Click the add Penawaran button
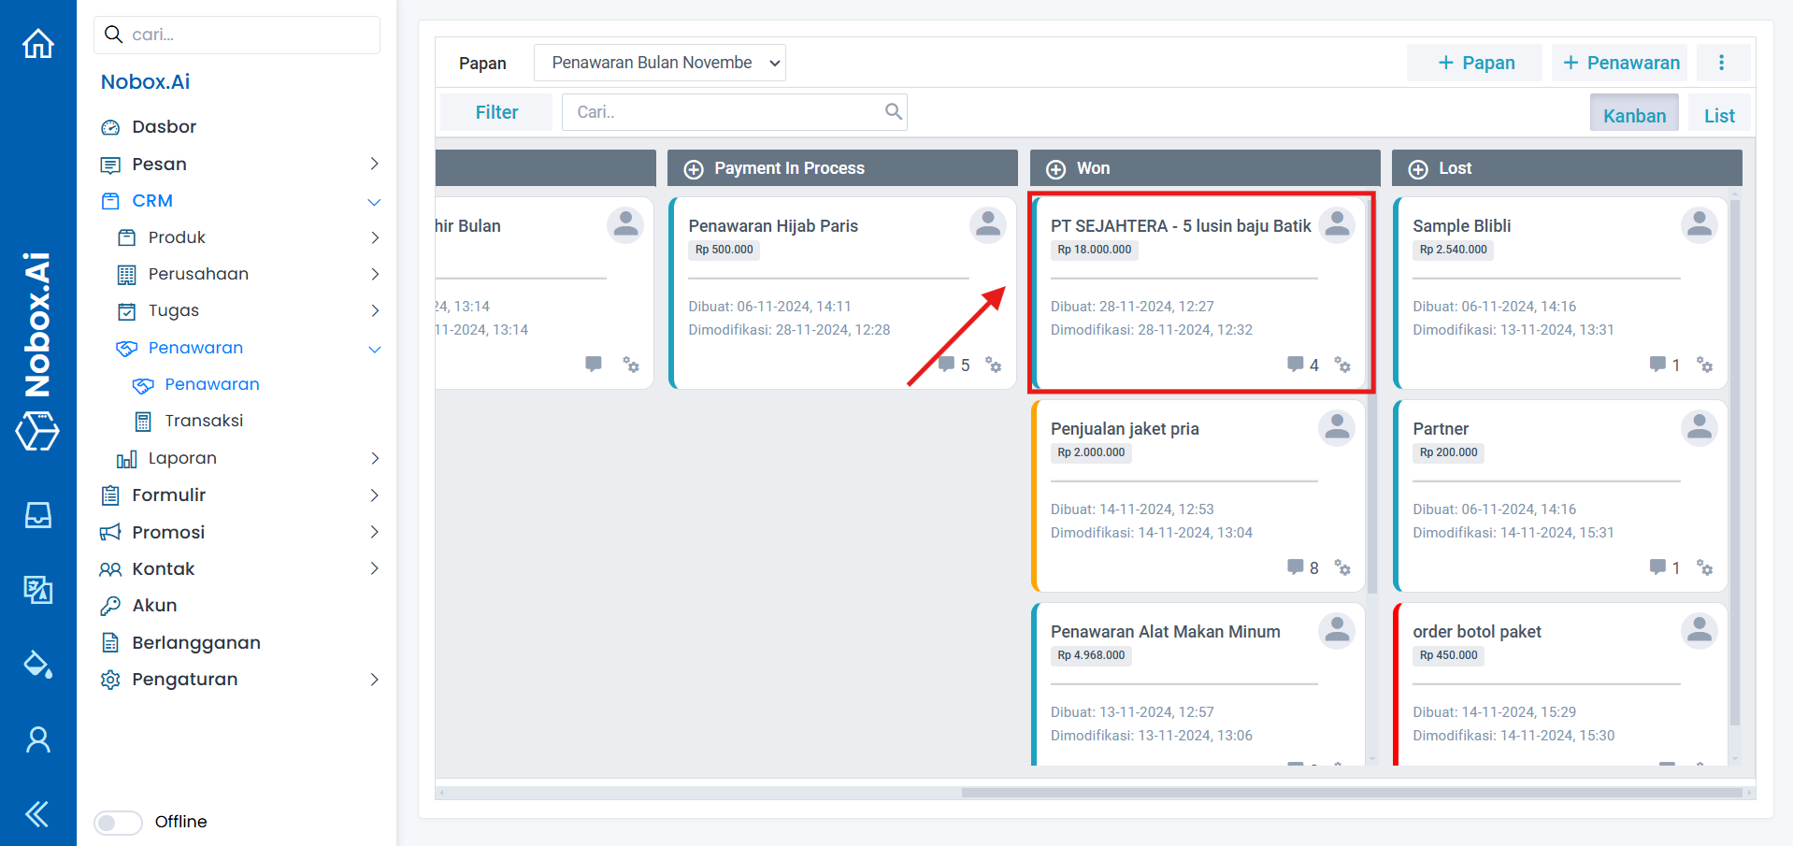Viewport: 1793px width, 846px height. point(1620,63)
